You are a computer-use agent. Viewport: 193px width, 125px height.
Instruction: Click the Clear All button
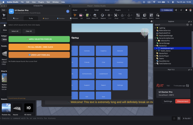(29, 31)
